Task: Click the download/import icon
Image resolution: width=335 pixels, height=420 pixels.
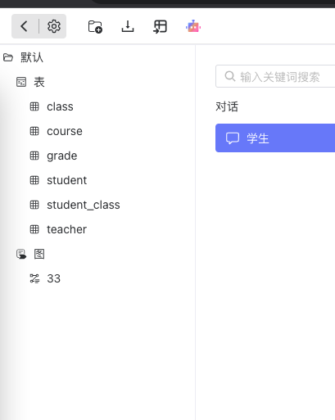Action: 128,26
